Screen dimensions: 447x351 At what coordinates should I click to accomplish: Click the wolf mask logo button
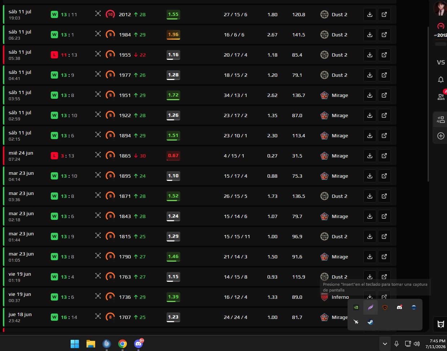[x=441, y=324]
